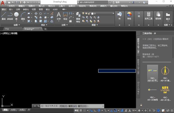Open the 格式(O) menu
The image size is (174, 113).
tap(51, 6)
